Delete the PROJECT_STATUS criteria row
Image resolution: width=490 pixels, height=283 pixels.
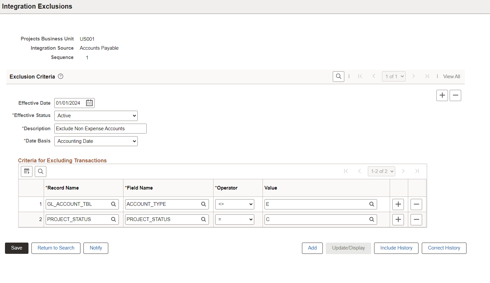click(x=416, y=220)
